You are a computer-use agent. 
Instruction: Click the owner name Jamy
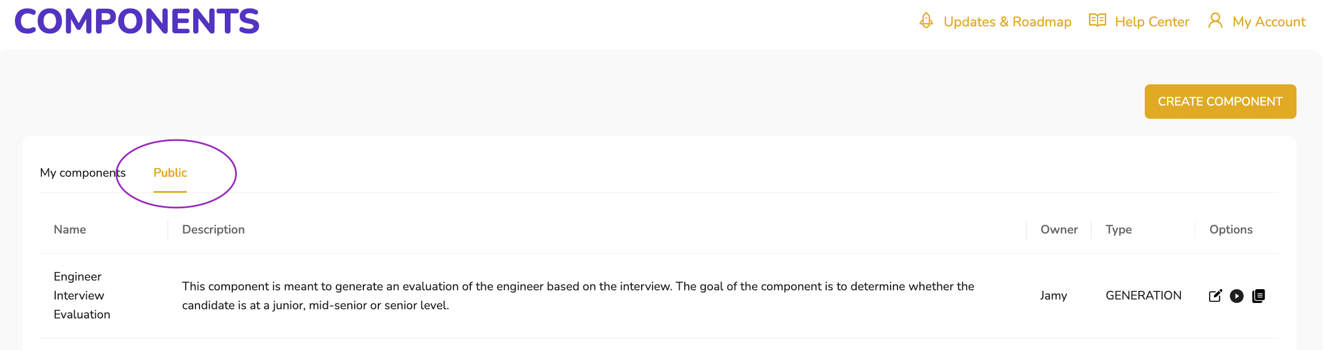[x=1053, y=295]
